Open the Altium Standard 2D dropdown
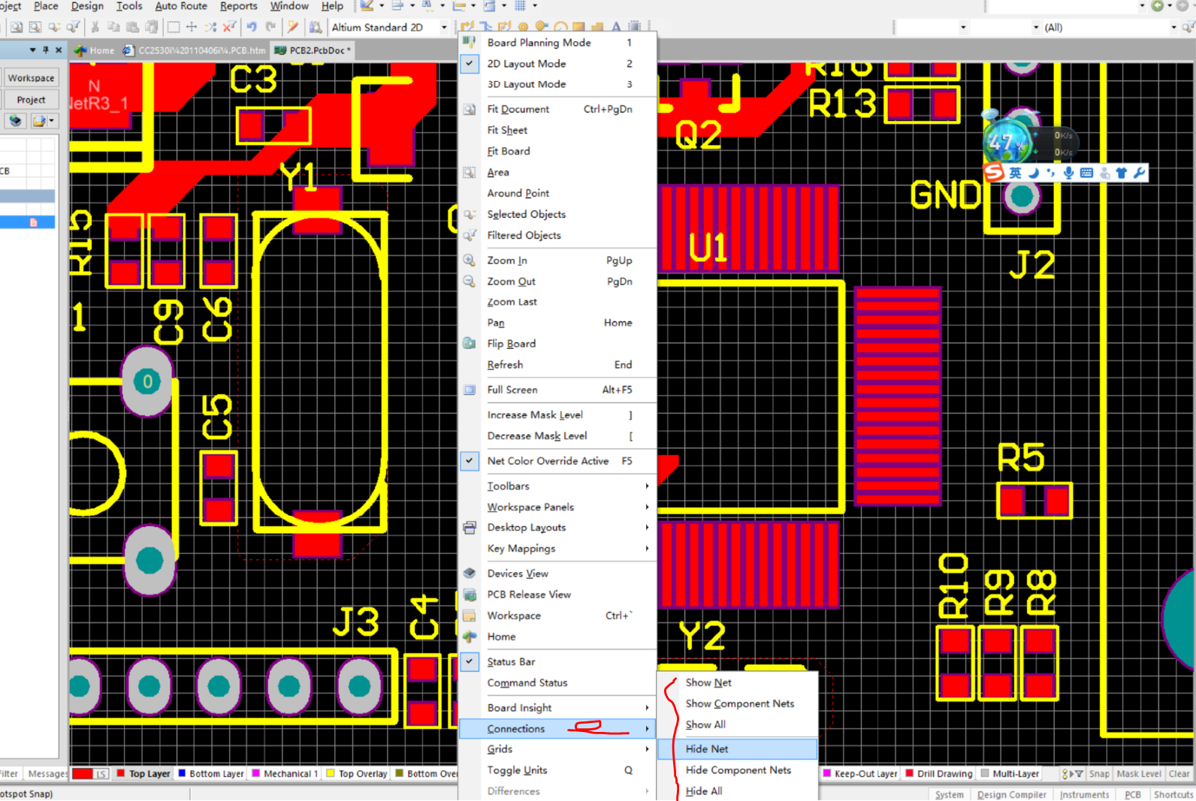 point(444,28)
